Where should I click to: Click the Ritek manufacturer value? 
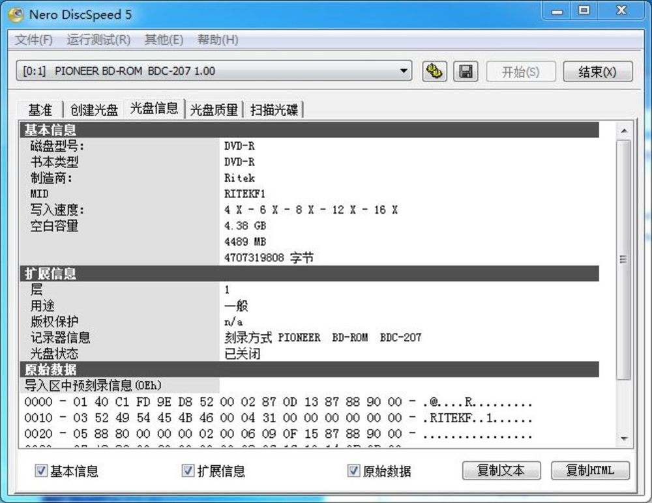[239, 178]
